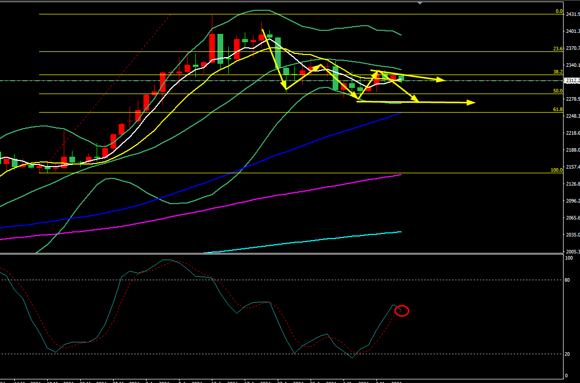Click the Fibonacci 50.0 level label
The width and height of the screenshot is (580, 383).
coord(558,91)
